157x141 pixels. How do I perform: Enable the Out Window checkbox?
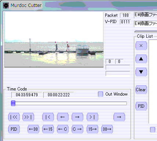101,94
